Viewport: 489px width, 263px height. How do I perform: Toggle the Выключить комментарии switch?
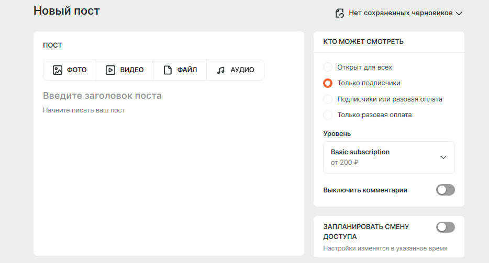[x=446, y=190]
